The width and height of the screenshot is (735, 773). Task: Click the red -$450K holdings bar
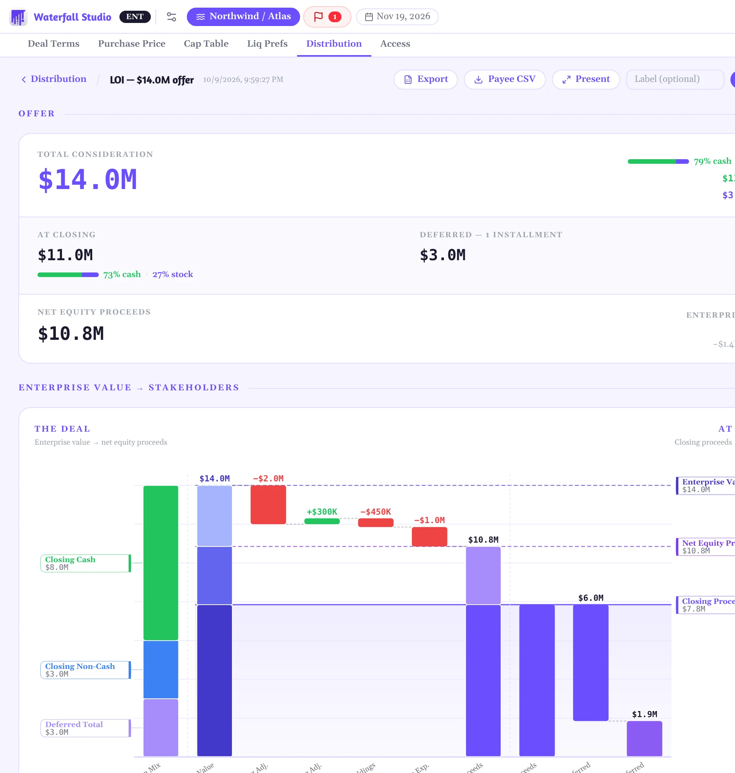[375, 522]
